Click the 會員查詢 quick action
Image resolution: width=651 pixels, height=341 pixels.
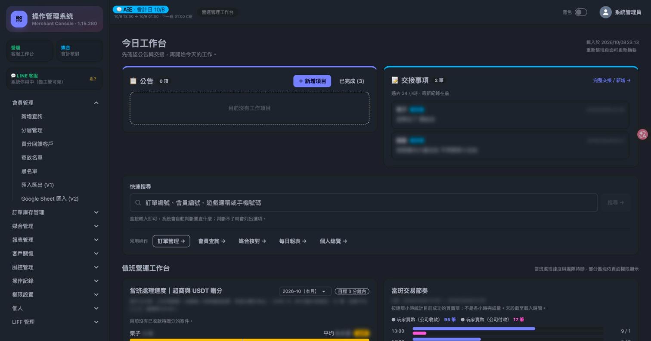coord(212,241)
